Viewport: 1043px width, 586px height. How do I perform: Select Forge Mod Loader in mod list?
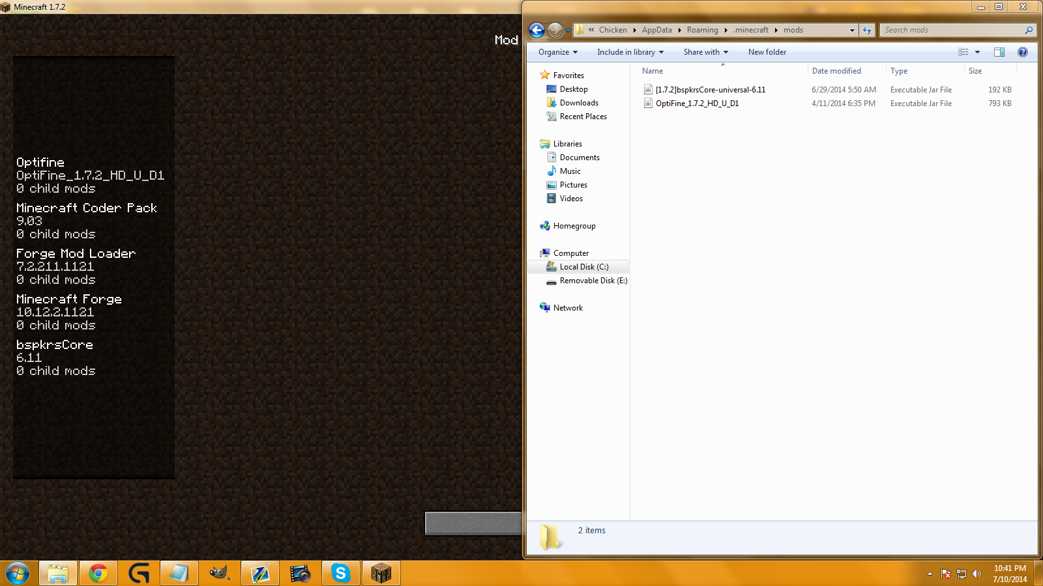coord(93,267)
